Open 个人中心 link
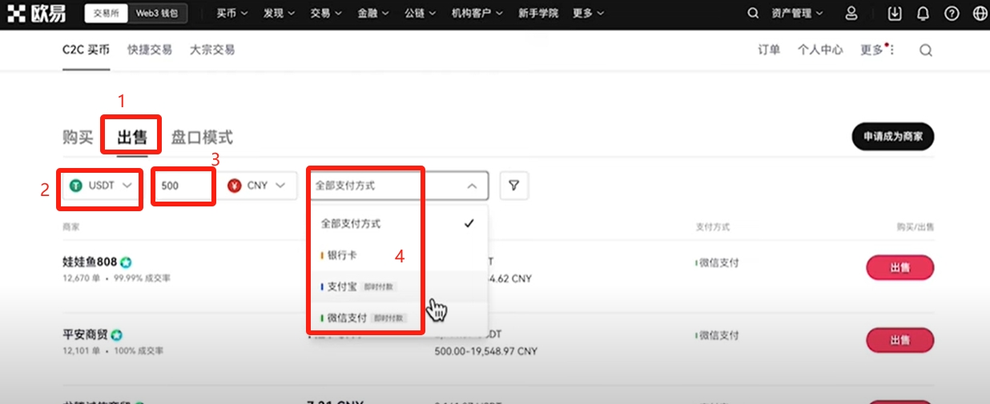990x404 pixels. coord(820,50)
